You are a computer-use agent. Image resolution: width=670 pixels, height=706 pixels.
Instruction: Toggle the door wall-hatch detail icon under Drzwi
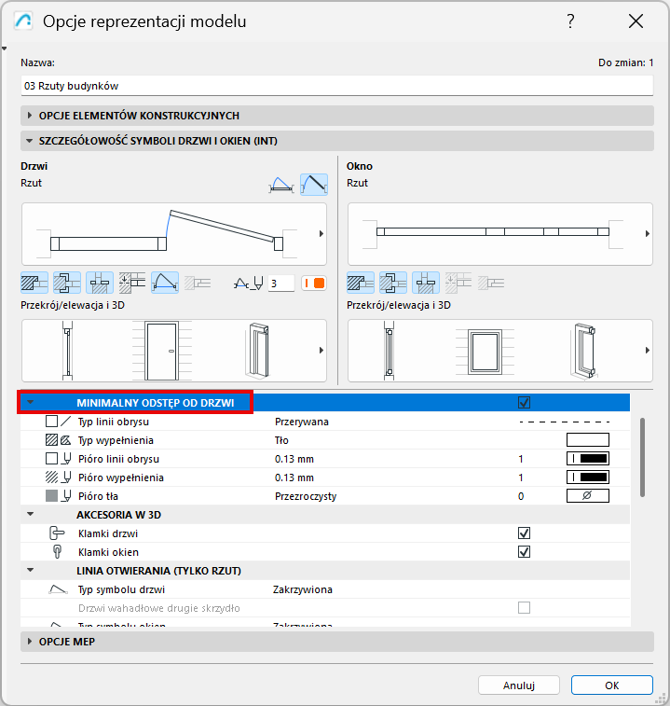click(34, 284)
